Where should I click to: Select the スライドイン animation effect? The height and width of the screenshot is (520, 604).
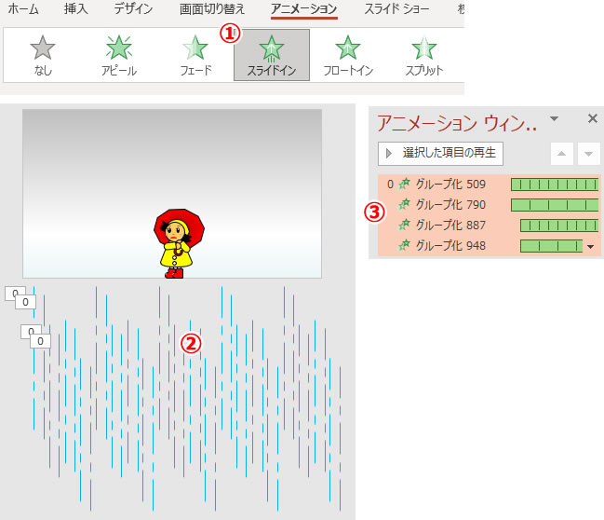(271, 55)
